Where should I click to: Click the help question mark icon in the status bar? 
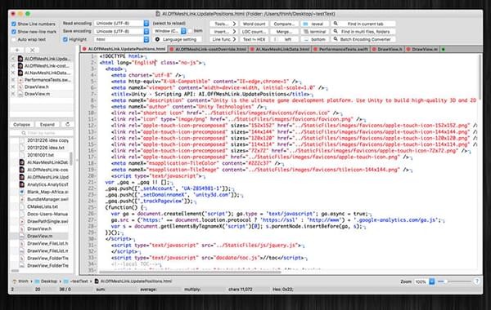(x=476, y=281)
